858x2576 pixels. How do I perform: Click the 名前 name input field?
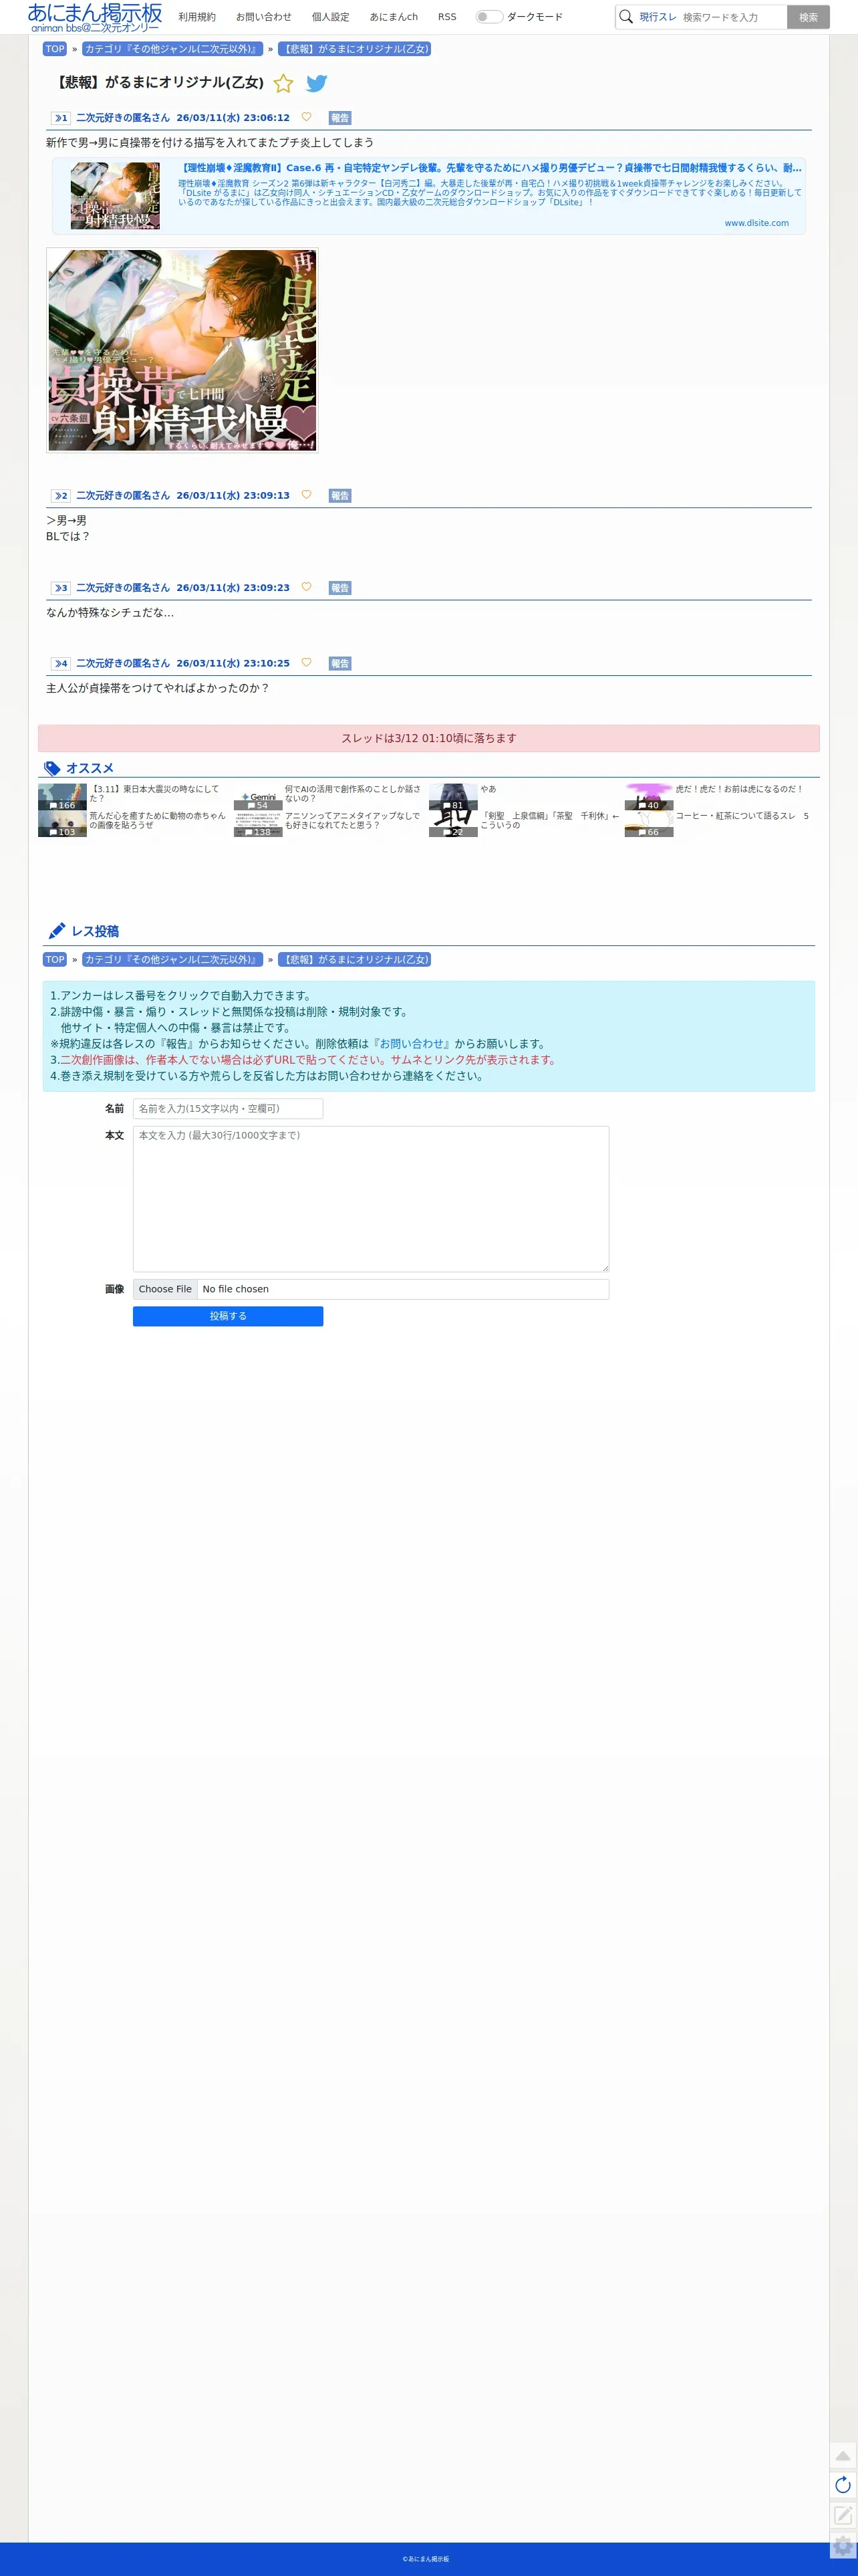click(228, 1108)
